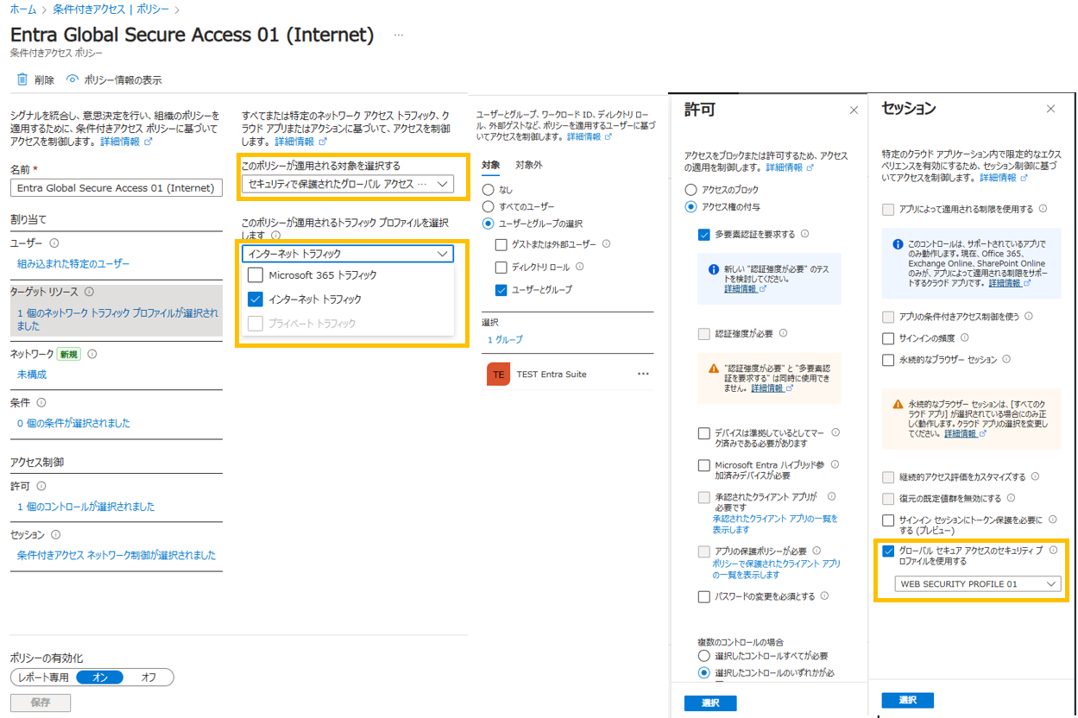Screen dimensions: 1078x718
Task: Click the info icon for グローバル セキュア アクセス profile option
Action: 1053,550
